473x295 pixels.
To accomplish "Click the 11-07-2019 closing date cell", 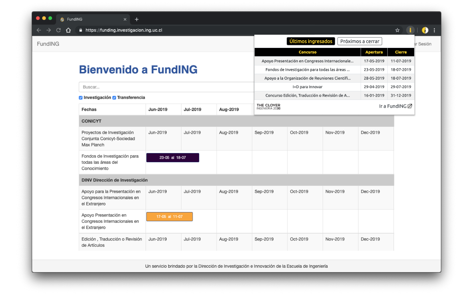I will [x=401, y=61].
